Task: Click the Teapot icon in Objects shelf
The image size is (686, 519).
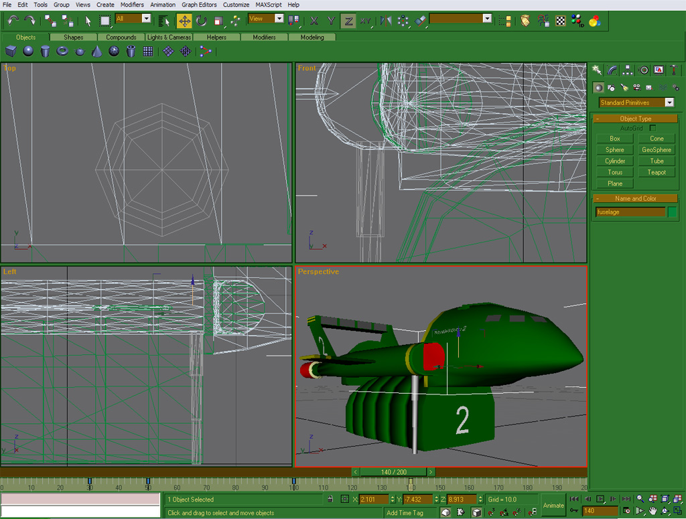Action: tap(80, 51)
